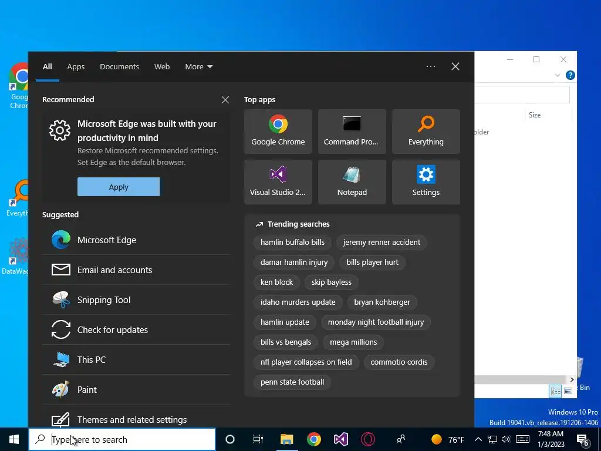This screenshot has width=601, height=451.
Task: Search trending 'bills player hurt'
Action: pyautogui.click(x=372, y=262)
